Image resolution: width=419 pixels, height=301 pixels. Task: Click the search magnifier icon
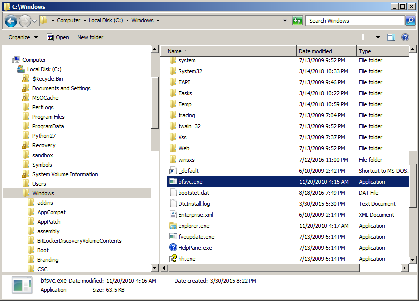(x=410, y=21)
